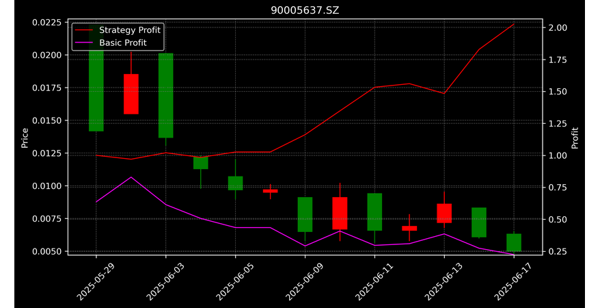The height and width of the screenshot is (308, 600).
Task: Click the 0.0100 price tick label
Action: pos(46,186)
